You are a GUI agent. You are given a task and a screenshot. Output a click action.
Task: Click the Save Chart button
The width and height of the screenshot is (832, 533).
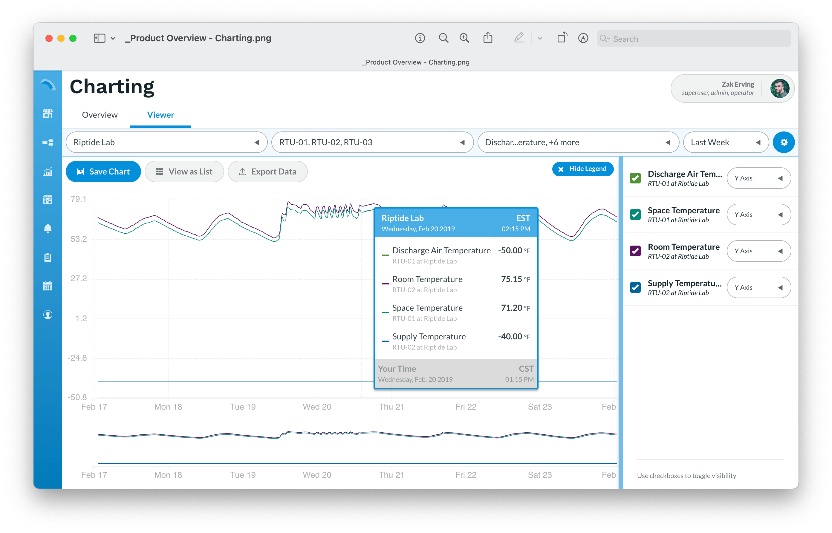pos(103,172)
